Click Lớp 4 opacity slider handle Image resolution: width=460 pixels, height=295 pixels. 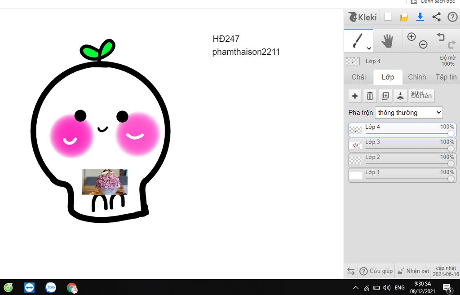point(451,134)
